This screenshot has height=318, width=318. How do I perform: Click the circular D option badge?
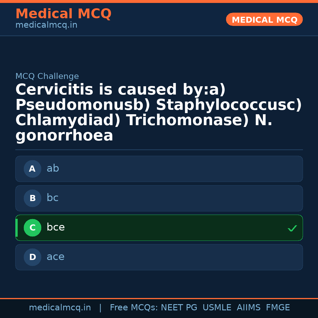(x=32, y=257)
